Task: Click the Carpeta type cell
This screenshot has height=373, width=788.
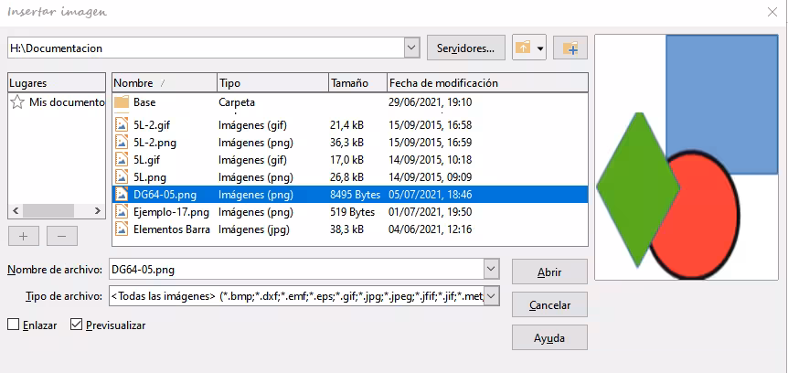Action: (x=237, y=102)
